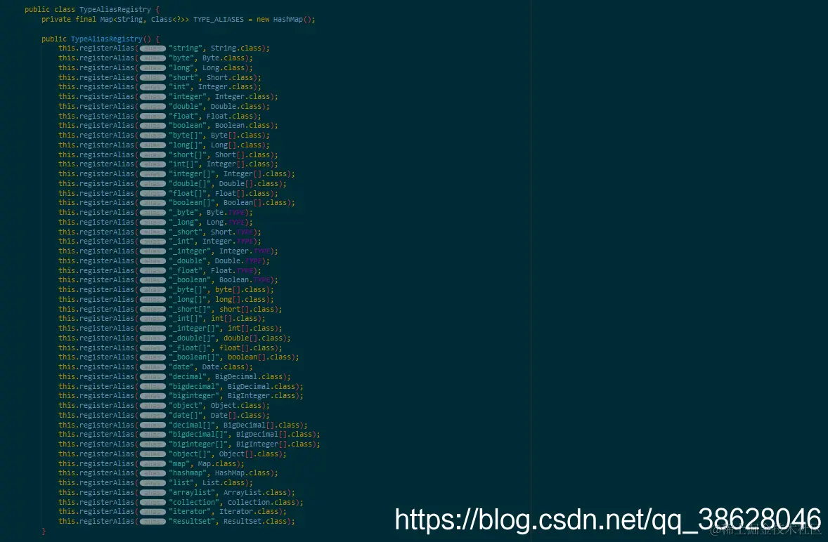Click the "float[]" literal beside Float[].class
The image size is (828, 542).
coord(188,194)
